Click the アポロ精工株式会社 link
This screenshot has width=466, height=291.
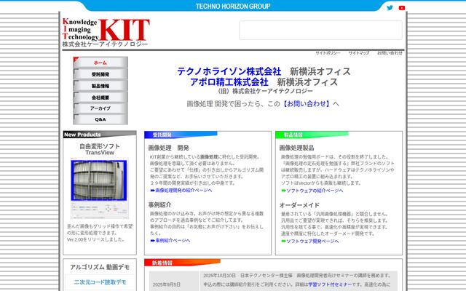coord(229,82)
